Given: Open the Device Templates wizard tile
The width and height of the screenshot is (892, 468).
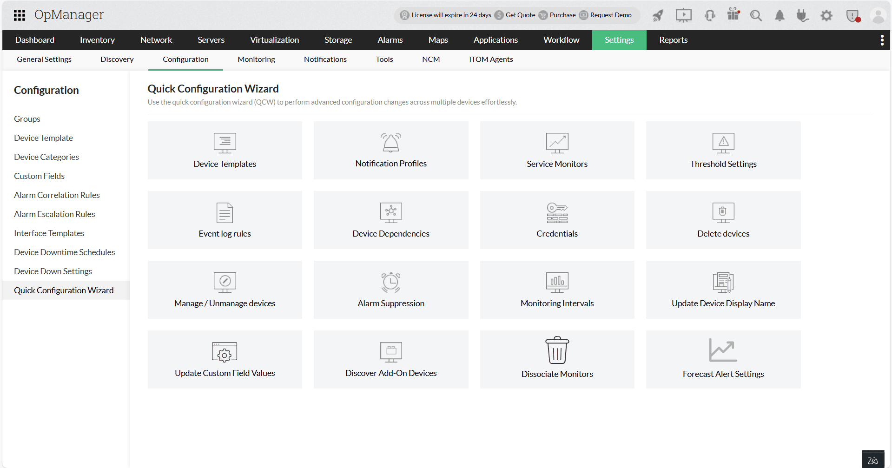Looking at the screenshot, I should click(225, 150).
